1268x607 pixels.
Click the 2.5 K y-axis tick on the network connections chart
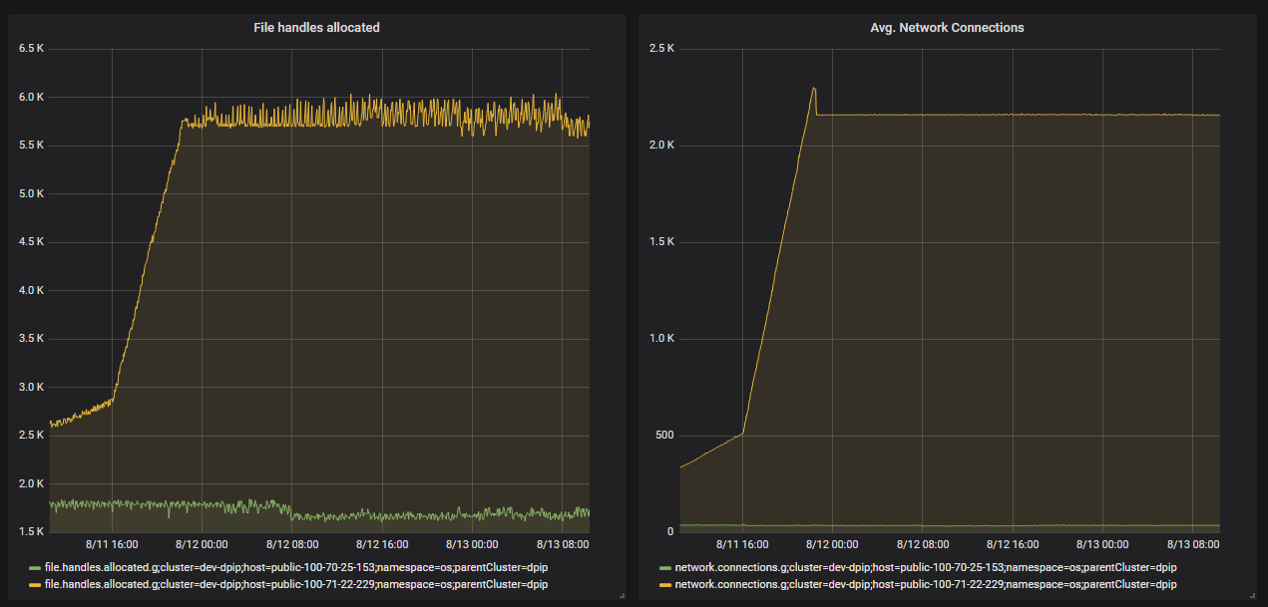pyautogui.click(x=661, y=47)
